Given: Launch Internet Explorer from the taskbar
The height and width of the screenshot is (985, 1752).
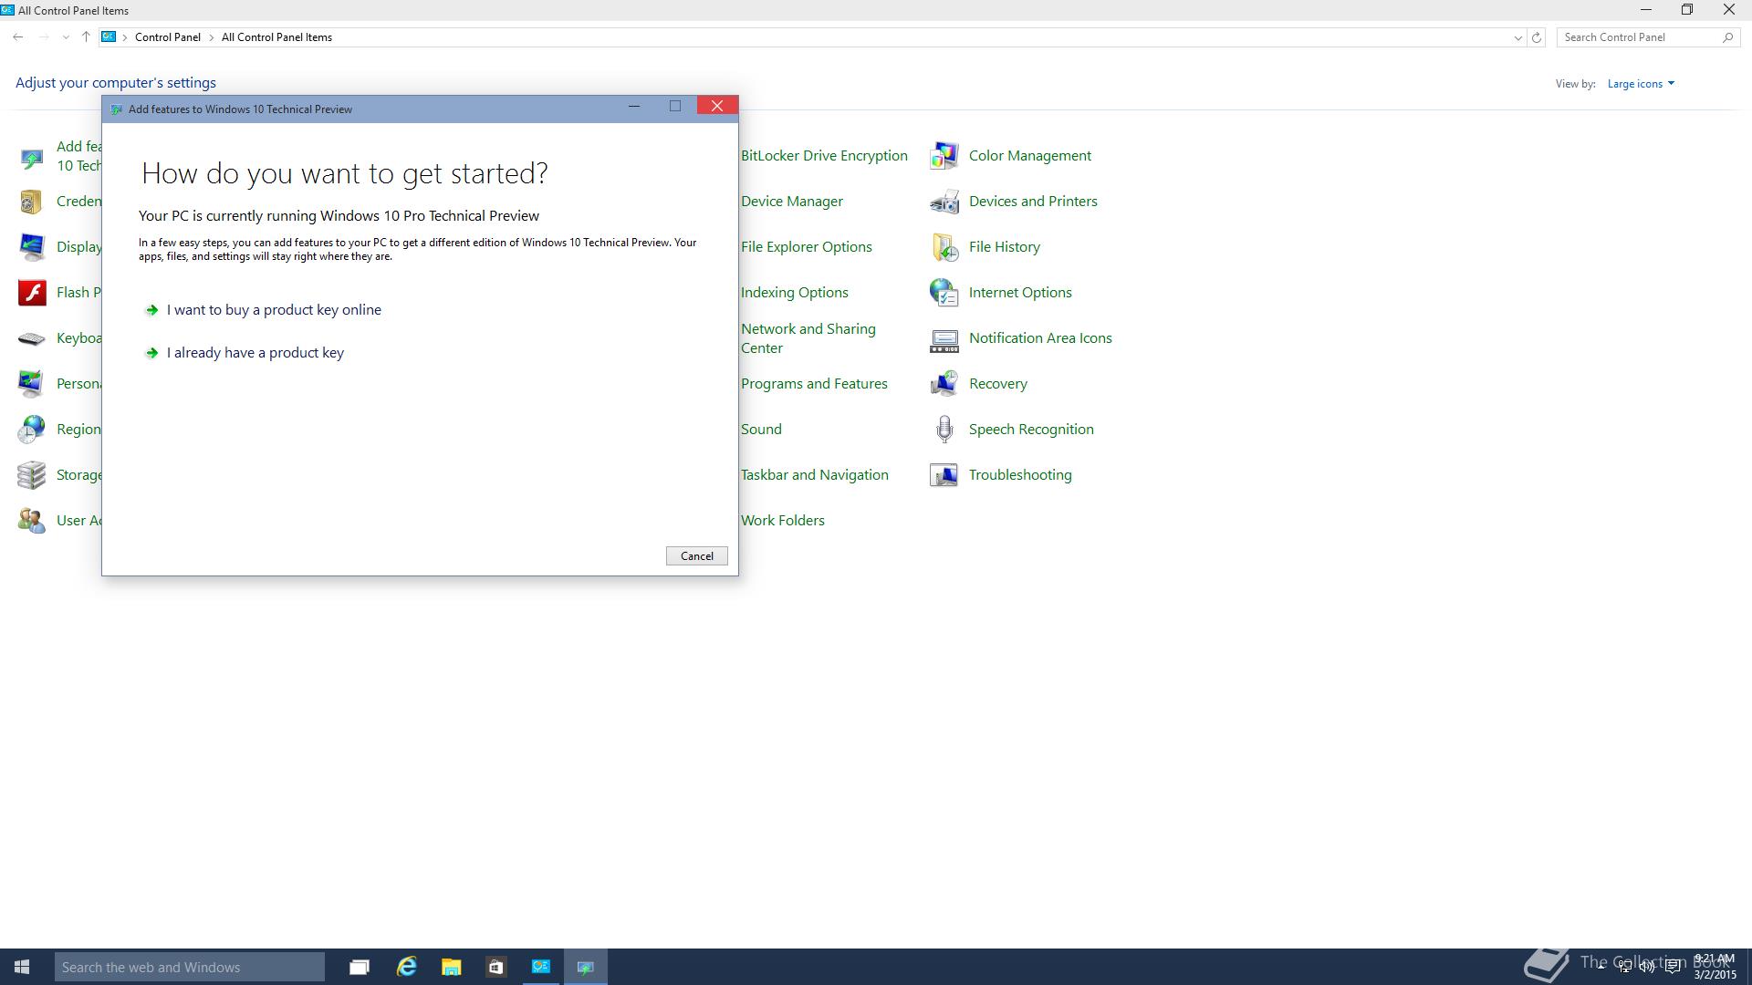Looking at the screenshot, I should [406, 967].
